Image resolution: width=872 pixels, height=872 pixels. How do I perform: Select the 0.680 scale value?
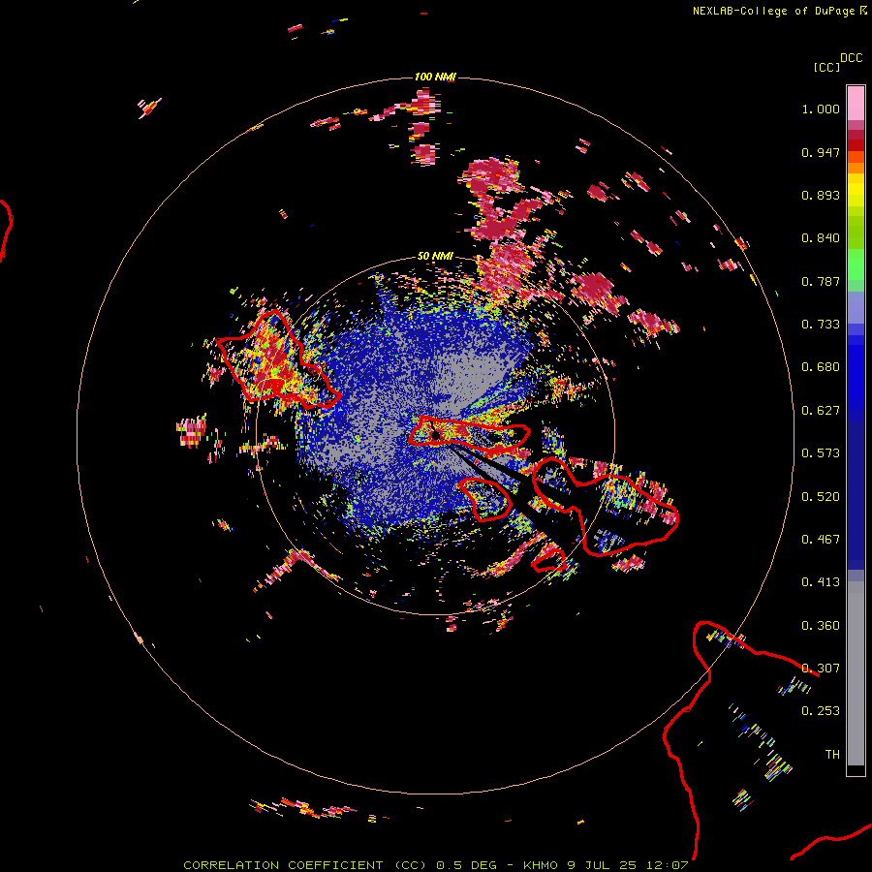click(821, 367)
